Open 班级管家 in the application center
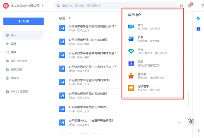Viewport: 204px width, 138px height. click(153, 88)
